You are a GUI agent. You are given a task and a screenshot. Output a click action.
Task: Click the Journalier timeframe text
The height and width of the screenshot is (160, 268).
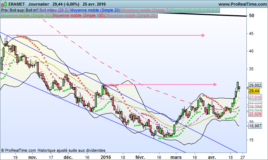coord(39,4)
